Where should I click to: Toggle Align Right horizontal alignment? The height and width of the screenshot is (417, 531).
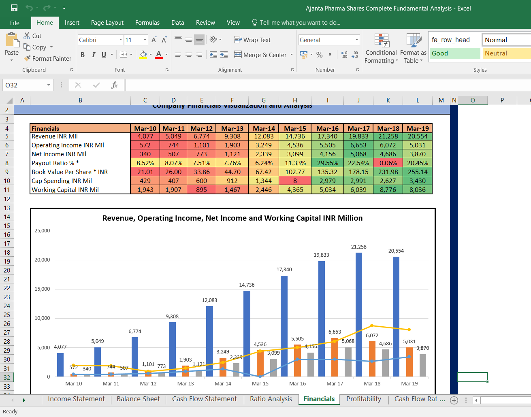click(199, 55)
